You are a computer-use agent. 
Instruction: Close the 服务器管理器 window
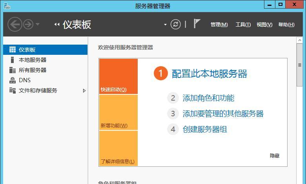click(294, 4)
